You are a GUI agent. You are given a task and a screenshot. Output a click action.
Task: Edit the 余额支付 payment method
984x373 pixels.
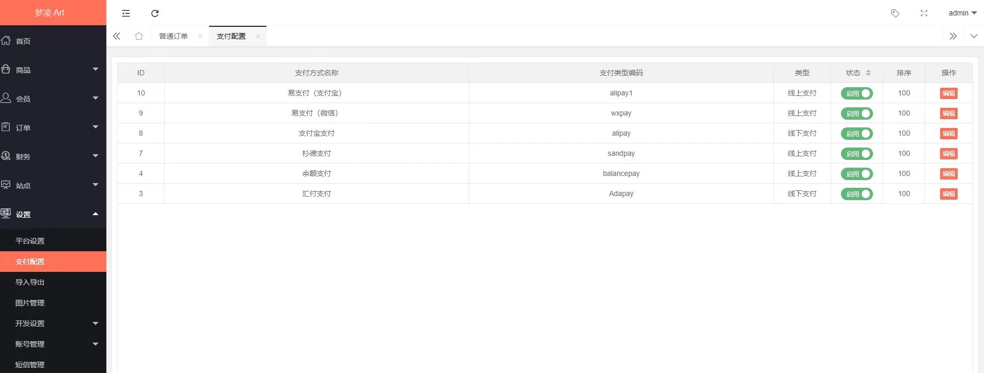point(948,174)
